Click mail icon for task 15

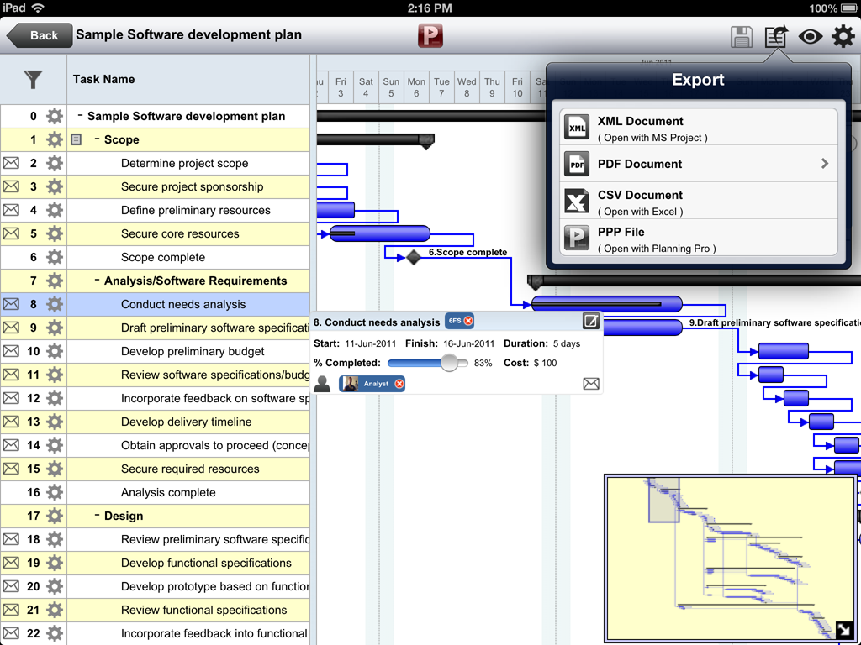11,469
